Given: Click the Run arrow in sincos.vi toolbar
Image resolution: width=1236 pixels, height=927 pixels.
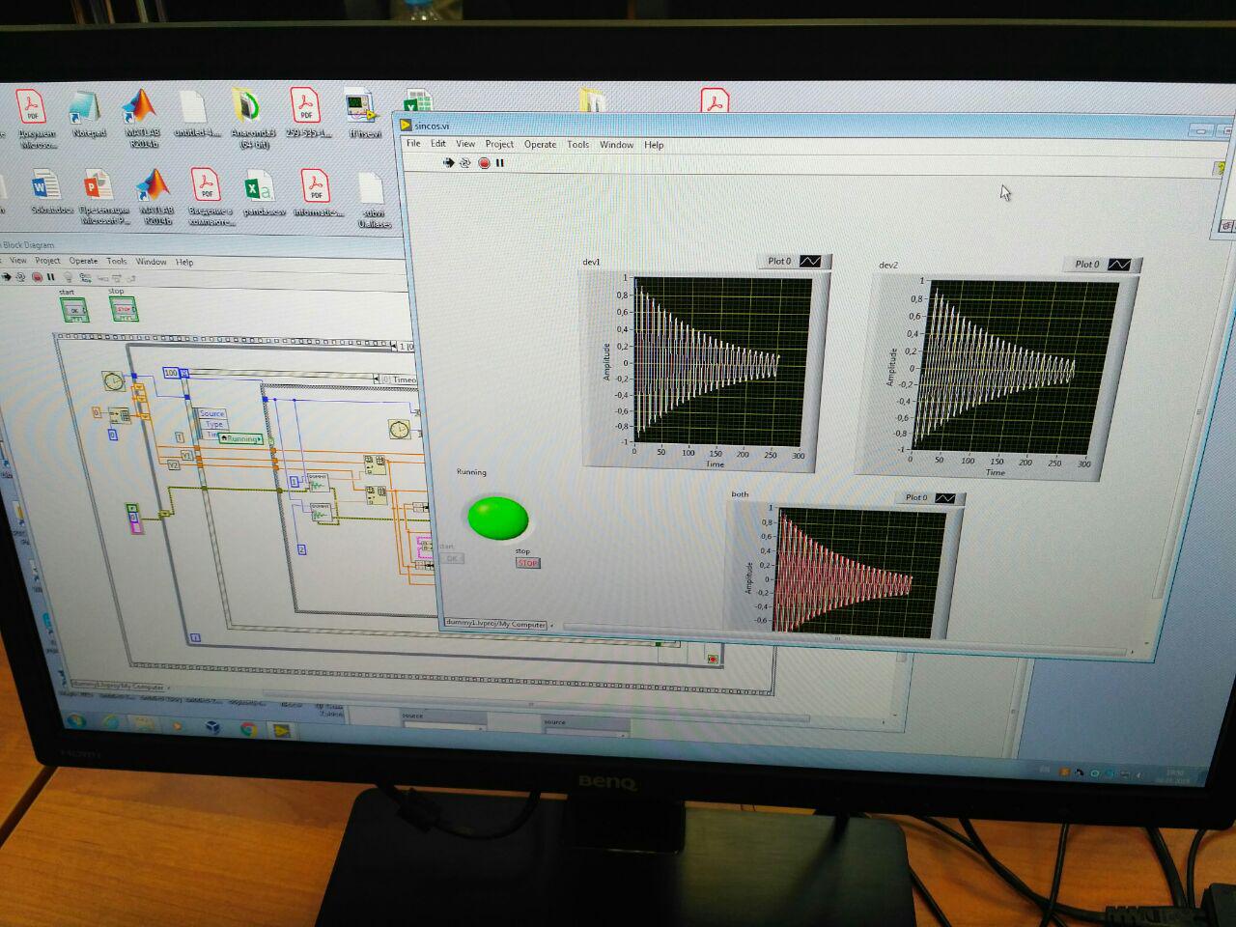Looking at the screenshot, I should coord(448,163).
